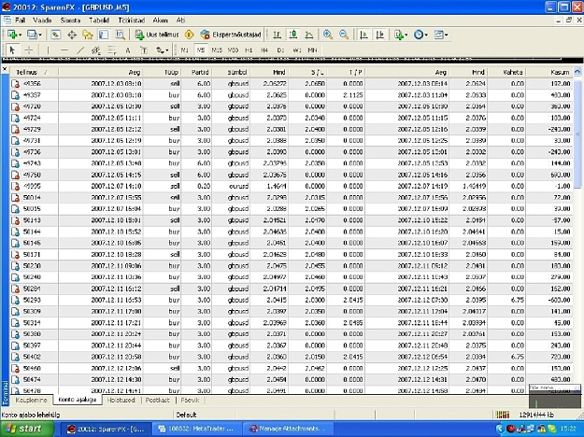This screenshot has height=437, width=584.
Task: Toggle the Terminal panel icon
Action: (x=104, y=35)
